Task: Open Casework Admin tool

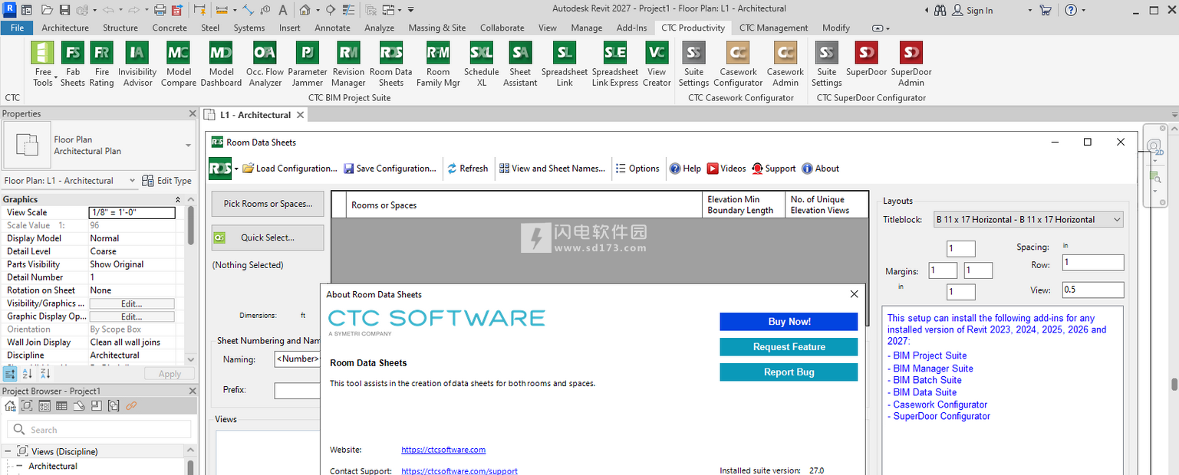Action: (785, 64)
